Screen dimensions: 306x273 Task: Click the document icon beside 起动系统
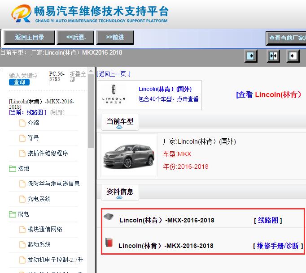22,244
